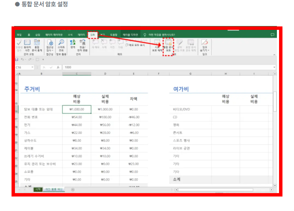Select column C header
Screen dimensions: 294x211
click(x=76, y=74)
